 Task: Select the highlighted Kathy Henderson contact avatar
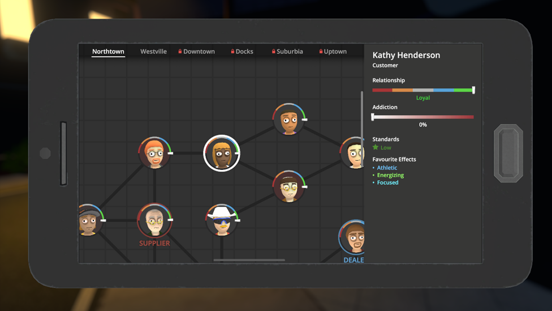(222, 153)
